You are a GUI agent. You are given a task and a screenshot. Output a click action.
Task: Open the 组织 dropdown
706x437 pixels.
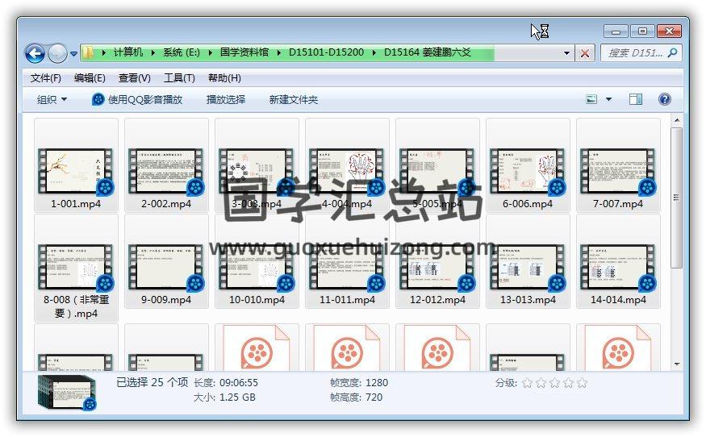[x=52, y=99]
